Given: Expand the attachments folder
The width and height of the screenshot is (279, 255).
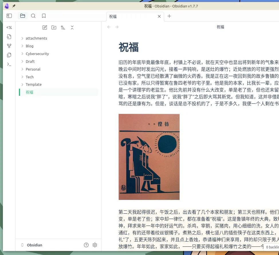Looking at the screenshot, I should point(58,38).
